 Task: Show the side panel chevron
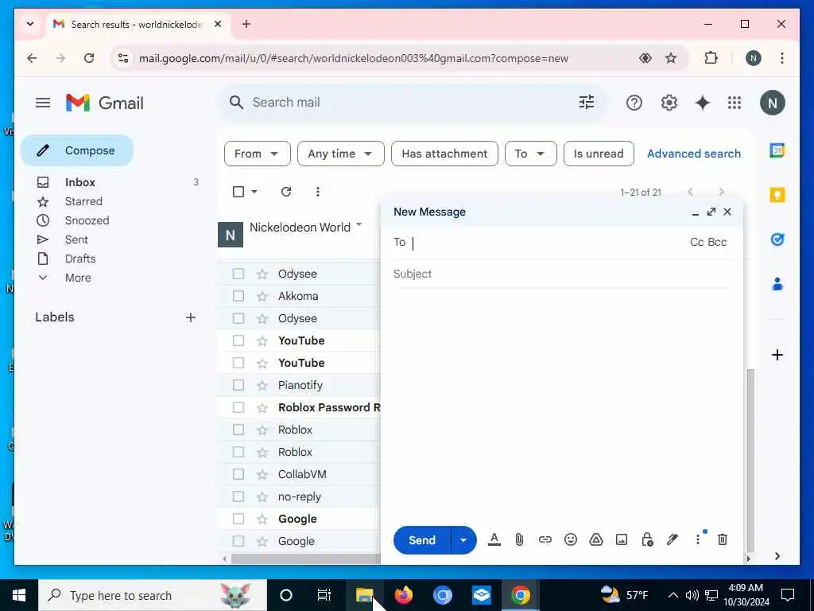pyautogui.click(x=777, y=556)
